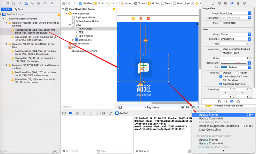
Task: Open the Test navigator diamond icon
Action: point(32,3)
